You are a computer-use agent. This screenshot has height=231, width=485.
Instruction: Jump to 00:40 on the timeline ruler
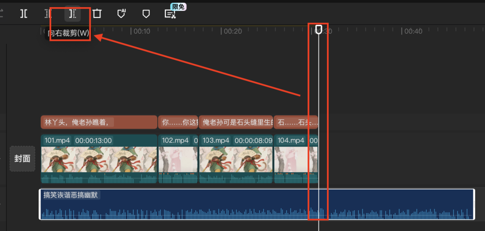pyautogui.click(x=413, y=31)
